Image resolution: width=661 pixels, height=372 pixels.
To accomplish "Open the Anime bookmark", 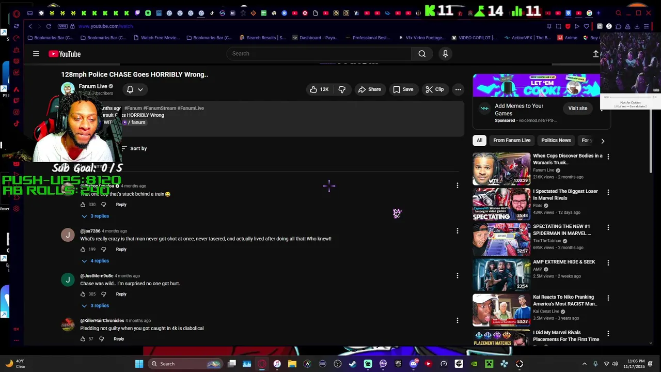I will click(x=567, y=38).
